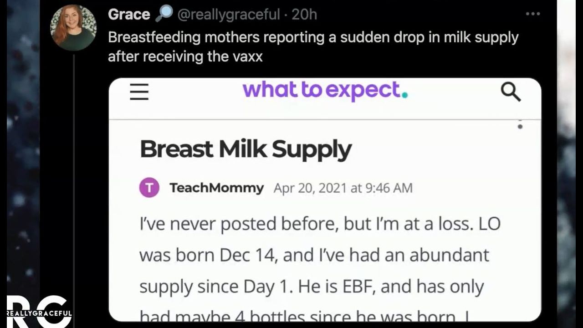Click the Apr 20, 2021 post date
583x328 pixels.
coord(343,188)
